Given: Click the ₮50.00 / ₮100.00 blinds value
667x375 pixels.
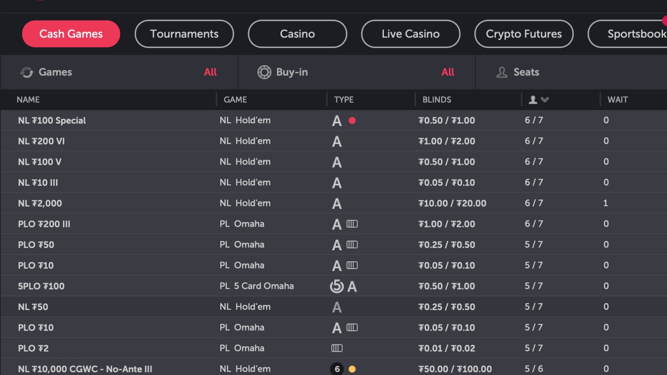Looking at the screenshot, I should pyautogui.click(x=455, y=369).
